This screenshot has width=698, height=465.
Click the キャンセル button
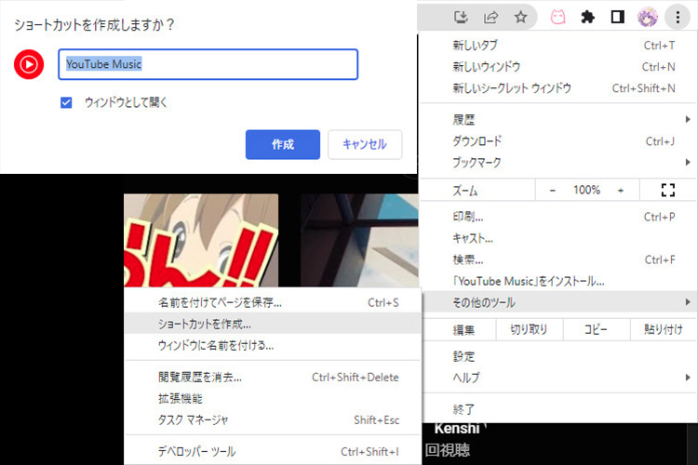[365, 144]
